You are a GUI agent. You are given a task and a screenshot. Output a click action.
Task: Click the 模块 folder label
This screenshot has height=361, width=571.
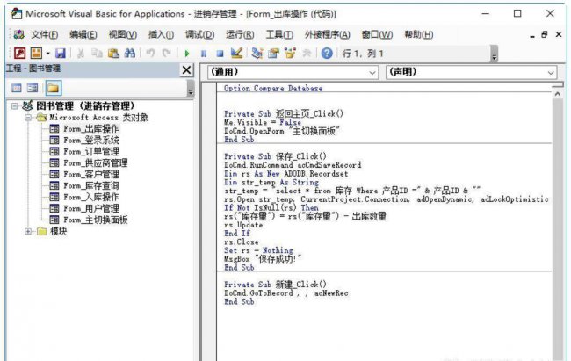point(58,231)
